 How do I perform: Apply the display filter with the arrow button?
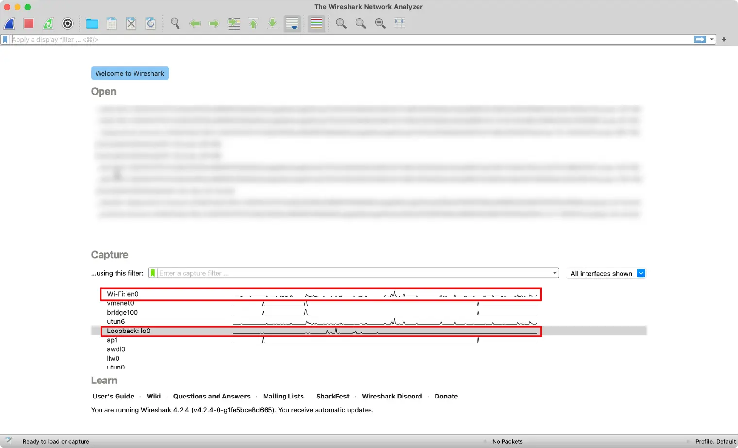click(700, 39)
